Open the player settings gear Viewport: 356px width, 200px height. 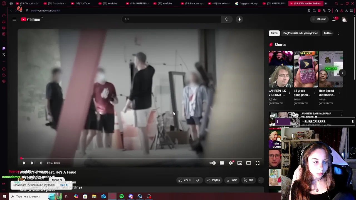(231, 163)
